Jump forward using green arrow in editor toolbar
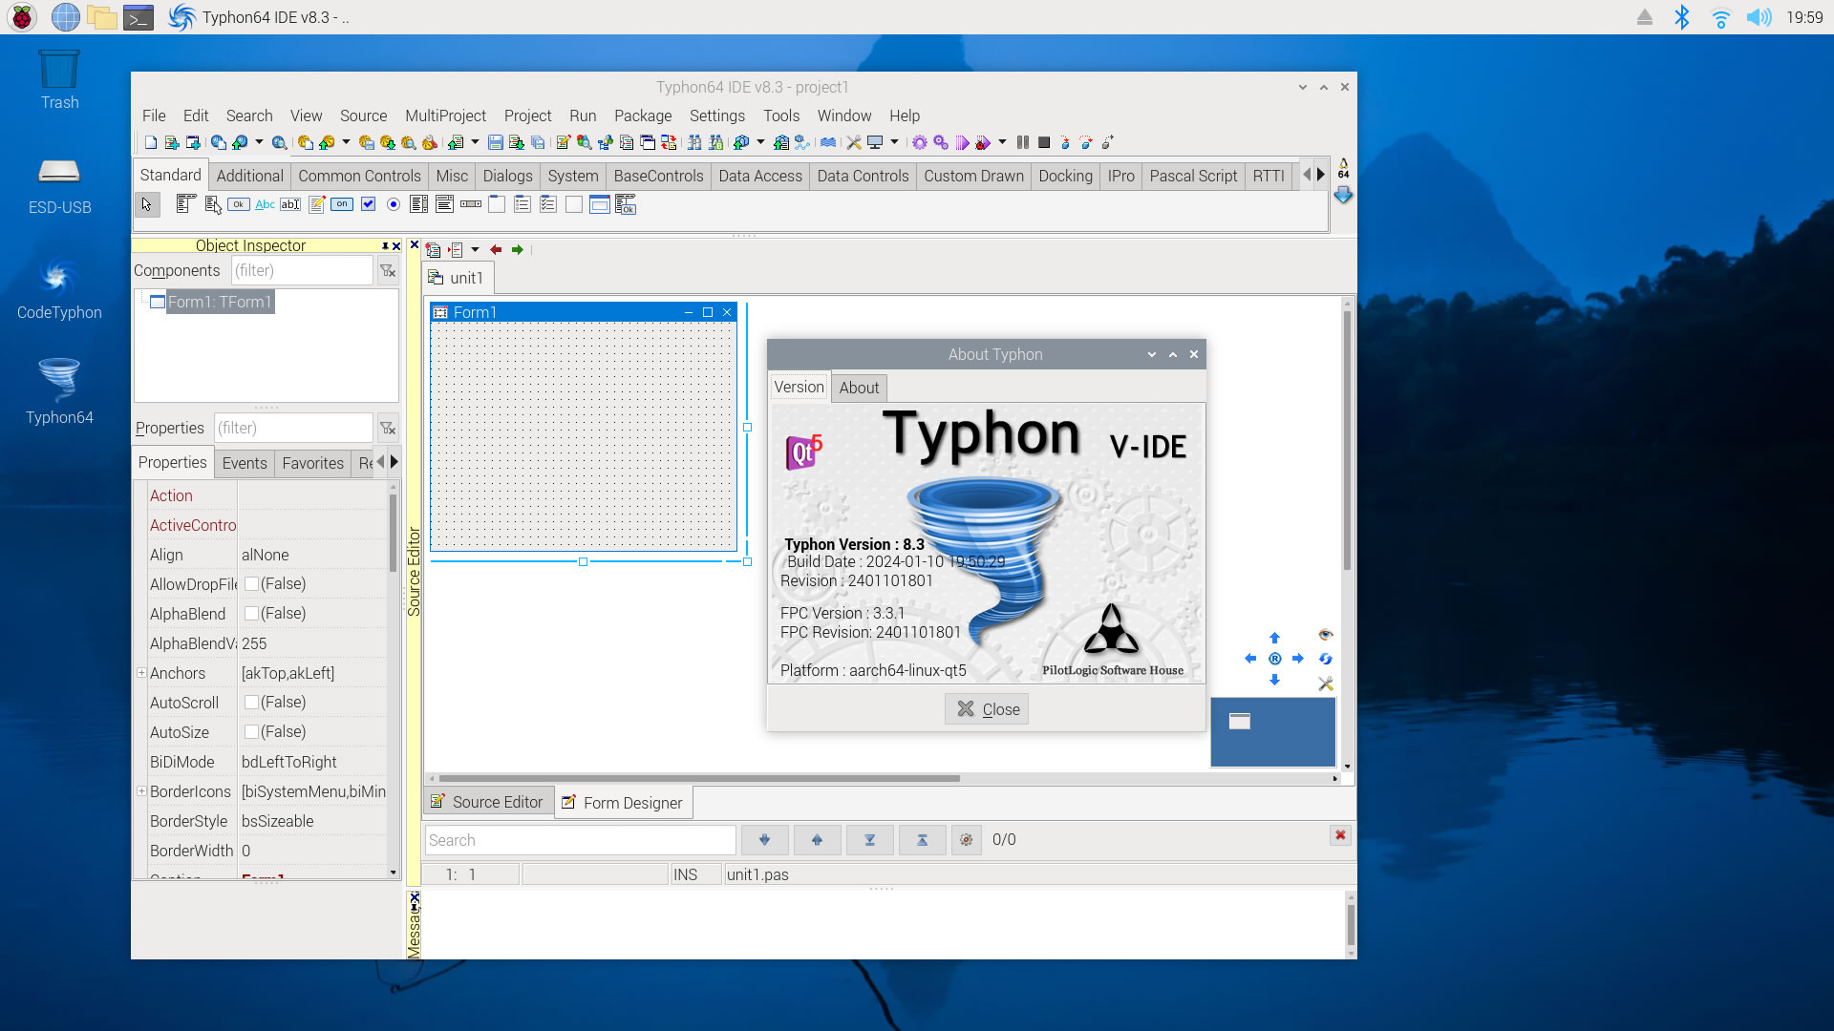 pyautogui.click(x=518, y=250)
